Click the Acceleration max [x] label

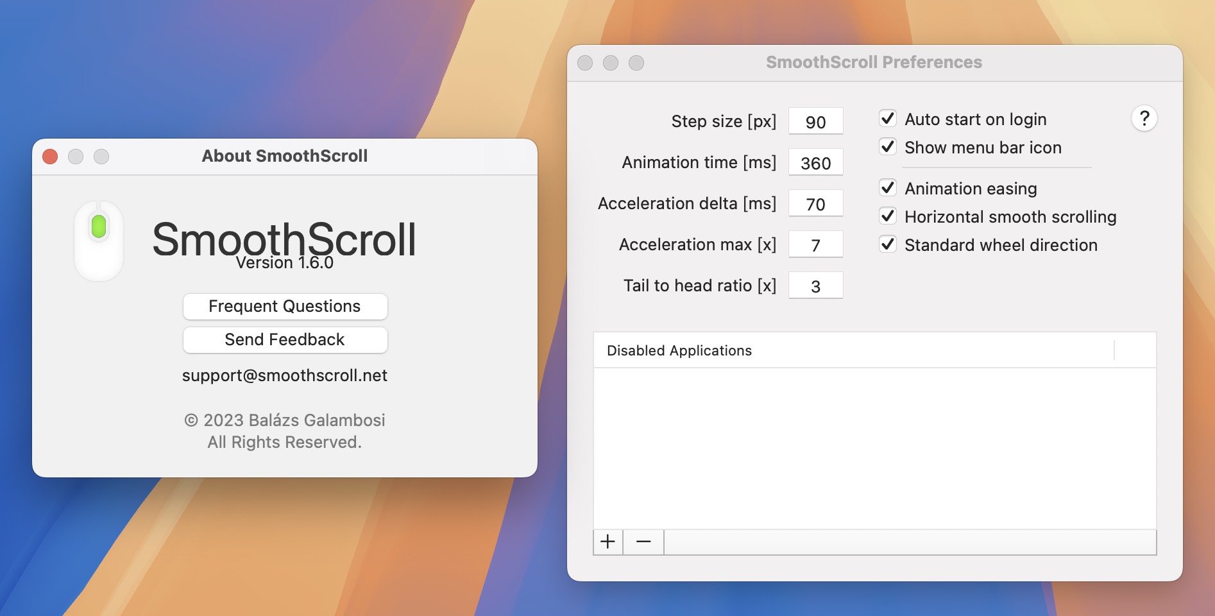[698, 244]
